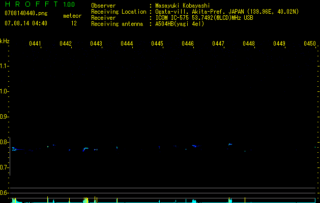Click the 0.7 kHz axis label
The image size is (320, 203).
pyautogui.click(x=4, y=167)
